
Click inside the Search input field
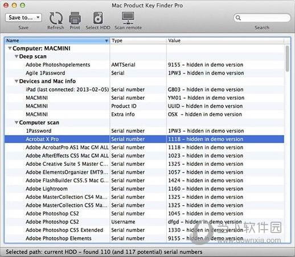262,18
